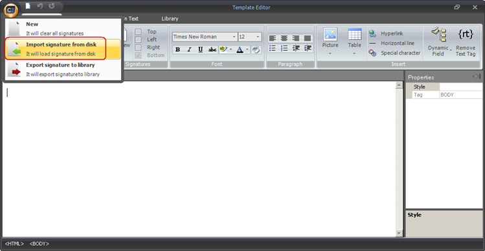Toggle Underline formatting

201,49
